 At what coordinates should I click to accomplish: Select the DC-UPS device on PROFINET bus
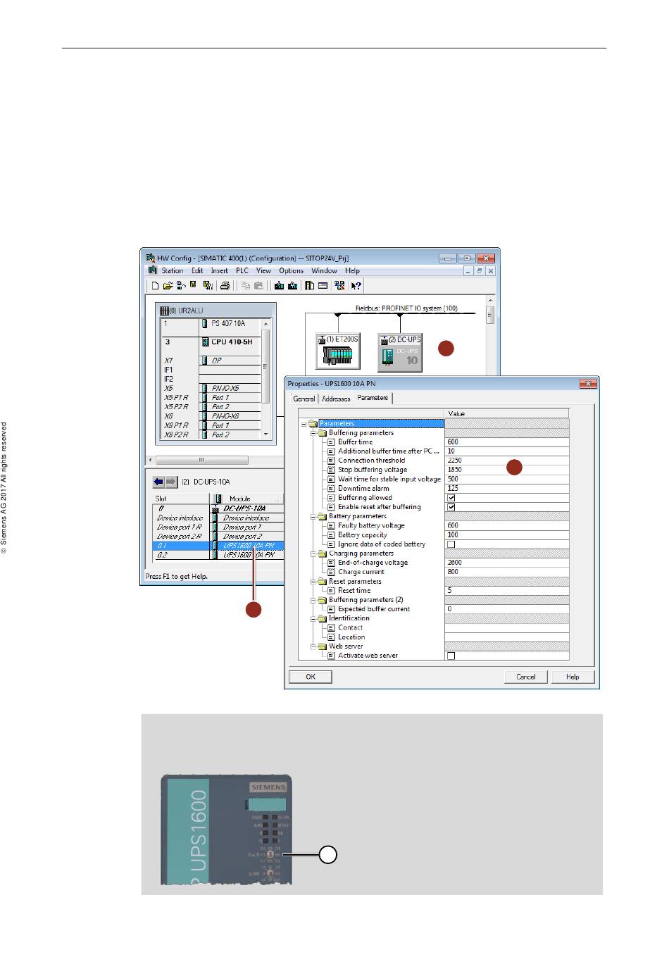pyautogui.click(x=400, y=351)
